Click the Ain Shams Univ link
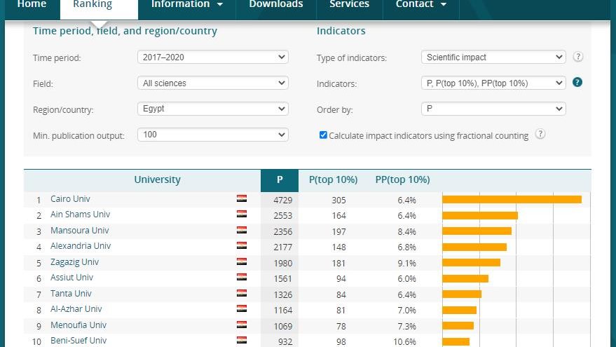616x347 pixels. pyautogui.click(x=80, y=215)
